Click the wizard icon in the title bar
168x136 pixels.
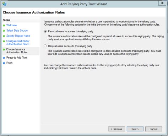(4, 4)
